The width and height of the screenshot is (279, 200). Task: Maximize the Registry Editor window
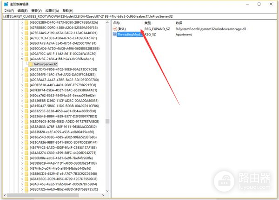pos(259,4)
